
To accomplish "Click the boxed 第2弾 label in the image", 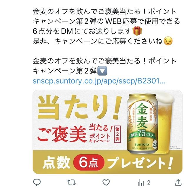I will [117, 134].
